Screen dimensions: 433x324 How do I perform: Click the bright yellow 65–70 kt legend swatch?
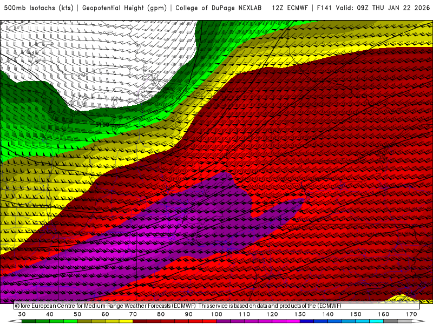tap(126, 321)
